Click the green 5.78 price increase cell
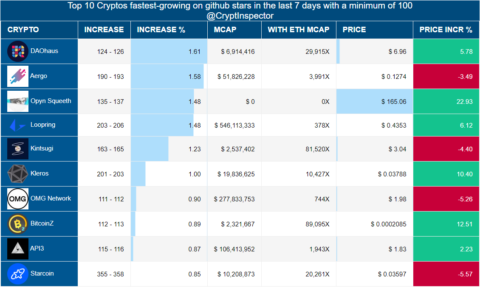The width and height of the screenshot is (480, 287). click(446, 51)
